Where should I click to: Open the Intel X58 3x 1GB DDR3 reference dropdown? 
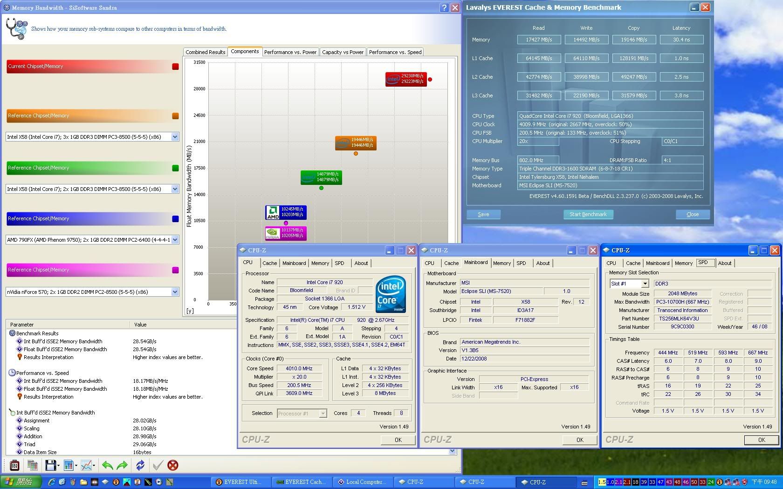click(175, 137)
